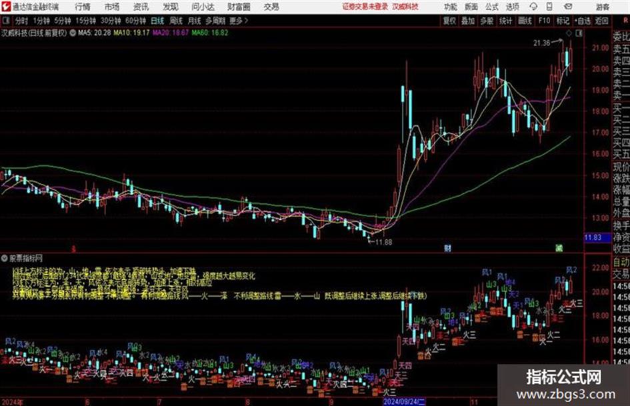Toggle the sidebar panel icon left of 分时
630x406 pixels.
[5, 21]
